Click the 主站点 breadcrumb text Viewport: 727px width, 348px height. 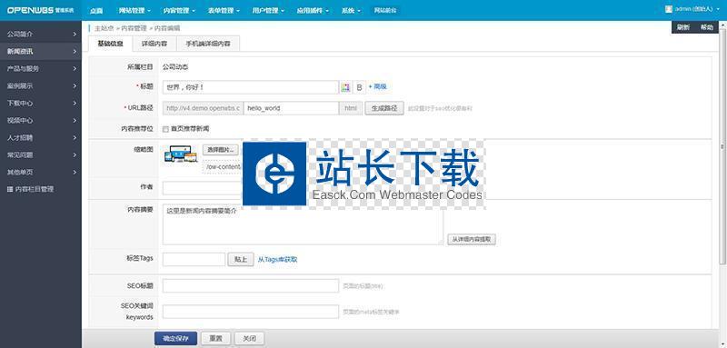click(105, 29)
